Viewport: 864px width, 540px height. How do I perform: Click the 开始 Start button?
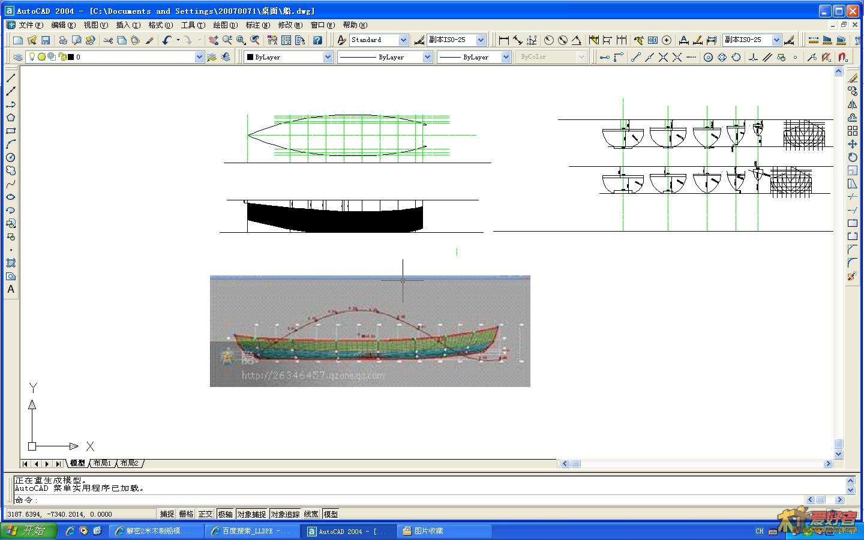(28, 531)
